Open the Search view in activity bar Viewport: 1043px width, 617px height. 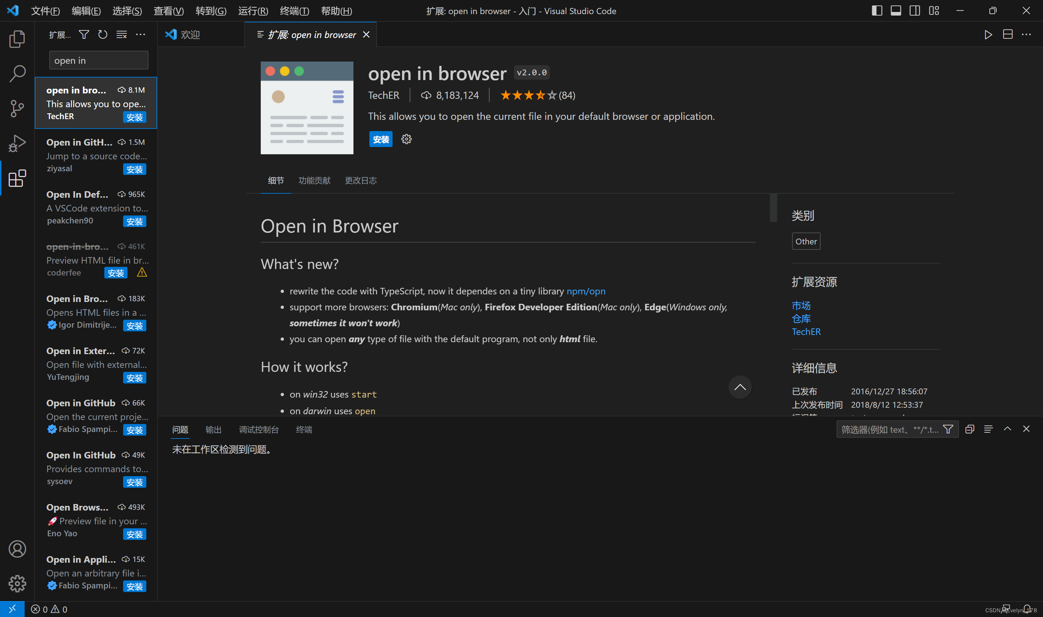pyautogui.click(x=17, y=74)
